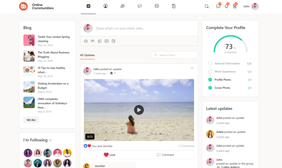282x168 pixels.
Task: Open John's user account menu
Action: click(x=251, y=6)
